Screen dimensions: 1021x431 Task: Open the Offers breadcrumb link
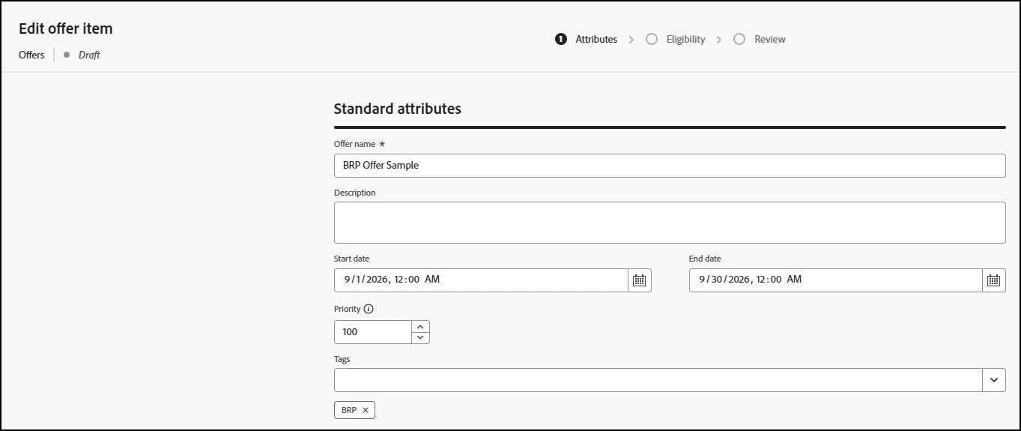(31, 55)
